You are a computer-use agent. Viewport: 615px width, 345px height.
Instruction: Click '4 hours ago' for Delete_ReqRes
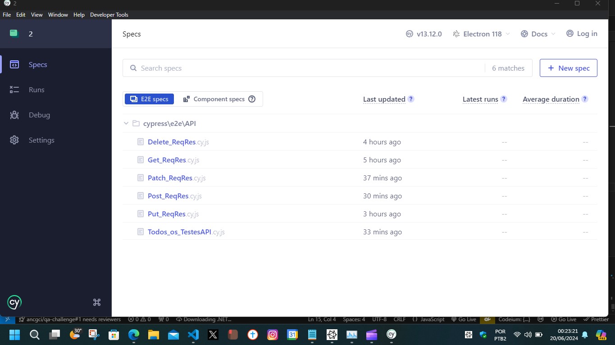point(382,142)
